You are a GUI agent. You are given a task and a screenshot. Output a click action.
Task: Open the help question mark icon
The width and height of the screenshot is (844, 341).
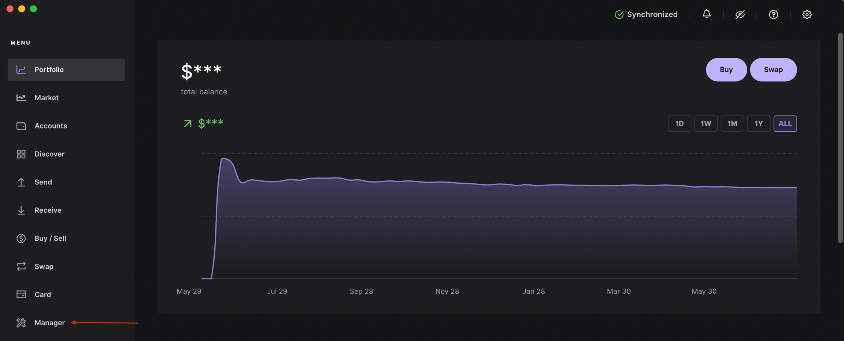[x=773, y=14]
